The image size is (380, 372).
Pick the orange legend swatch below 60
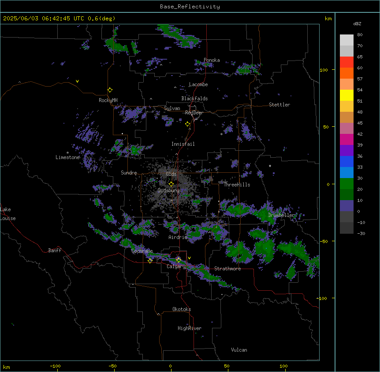click(346, 73)
